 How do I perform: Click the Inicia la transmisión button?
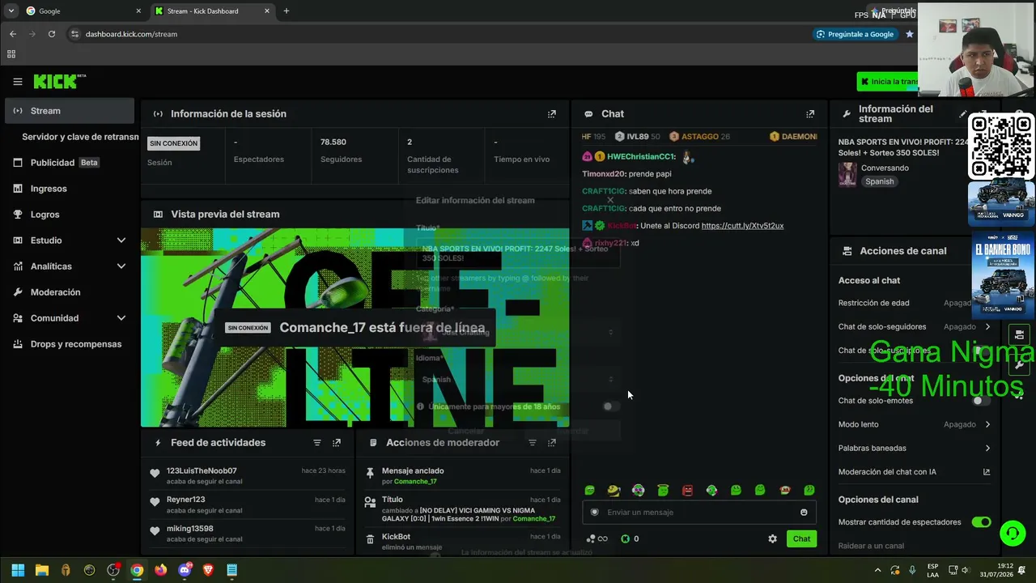click(888, 82)
